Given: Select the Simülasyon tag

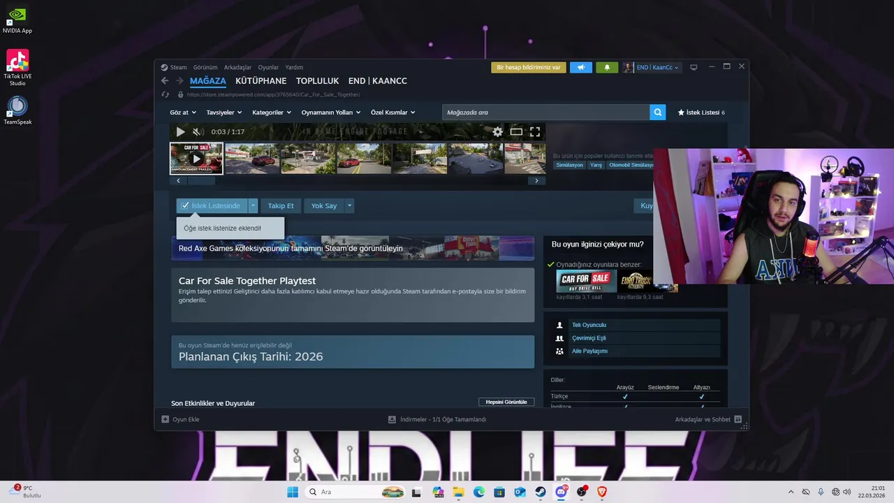Looking at the screenshot, I should tap(570, 165).
